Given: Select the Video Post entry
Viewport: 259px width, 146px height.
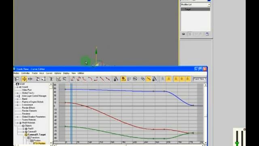Looking at the screenshot, I should click(27, 90).
